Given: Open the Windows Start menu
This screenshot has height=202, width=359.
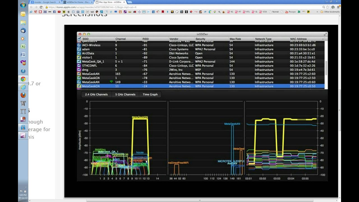Looking at the screenshot, I should pyautogui.click(x=23, y=5).
